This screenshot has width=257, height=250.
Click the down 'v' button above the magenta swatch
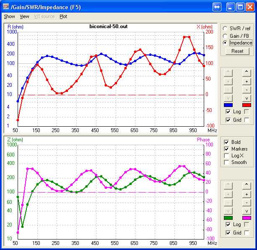point(247,211)
